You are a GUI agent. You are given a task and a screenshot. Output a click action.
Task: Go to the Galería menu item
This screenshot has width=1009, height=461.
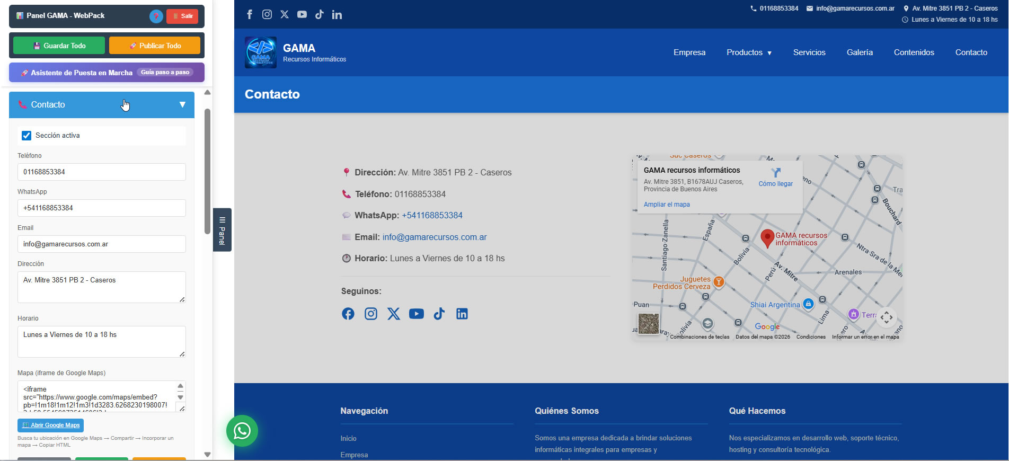click(859, 52)
